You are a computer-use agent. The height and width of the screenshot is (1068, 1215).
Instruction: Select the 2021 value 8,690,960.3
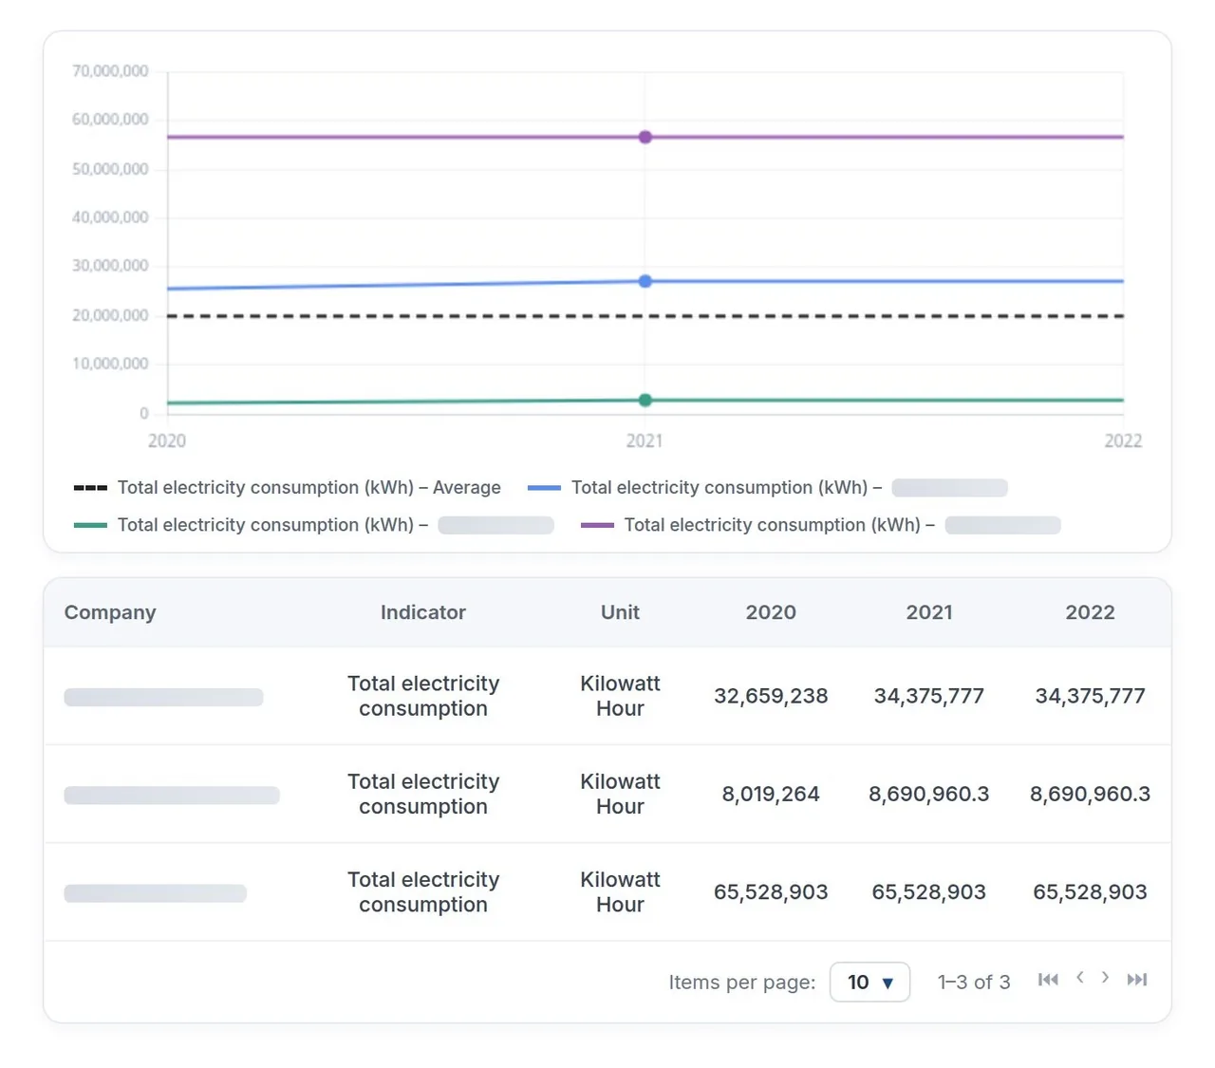click(x=929, y=795)
